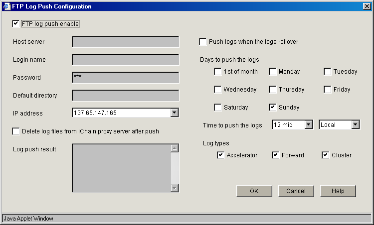Uncheck the Sunday checkbox
374x225 pixels.
[x=273, y=108]
